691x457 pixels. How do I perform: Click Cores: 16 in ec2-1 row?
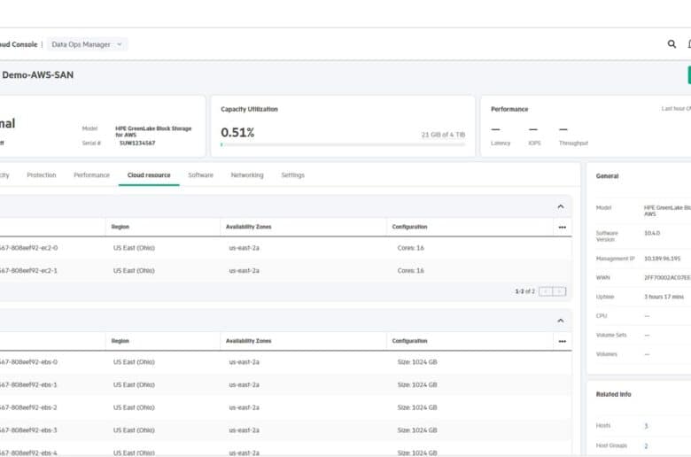click(410, 271)
